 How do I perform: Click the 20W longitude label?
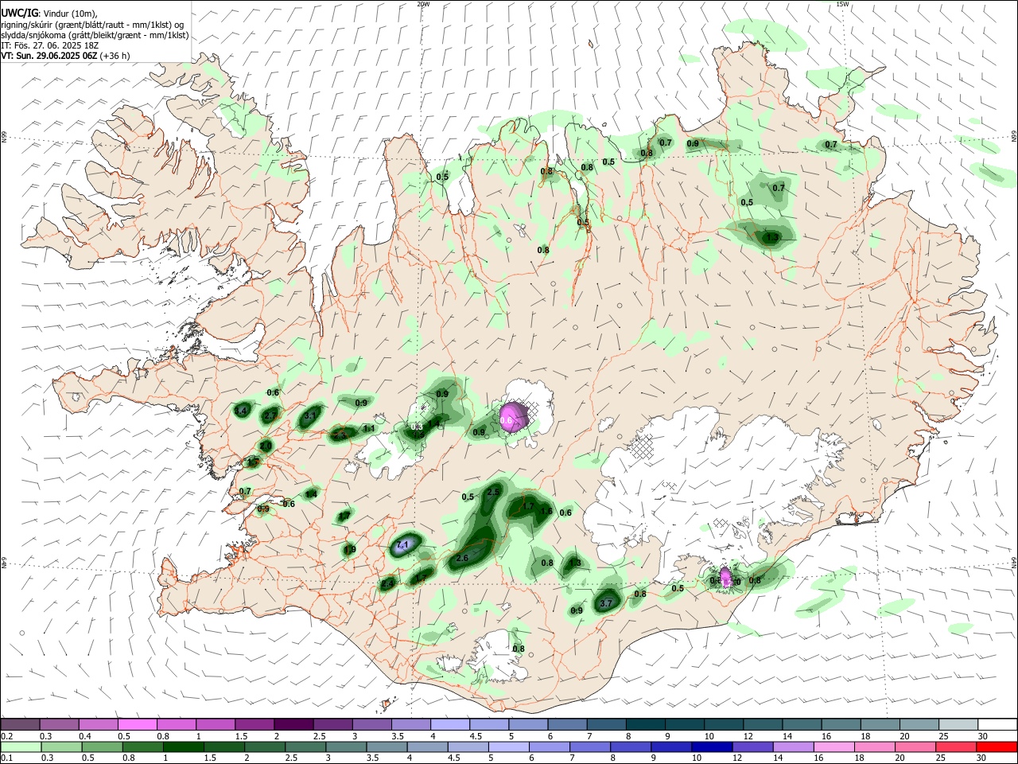(x=423, y=4)
